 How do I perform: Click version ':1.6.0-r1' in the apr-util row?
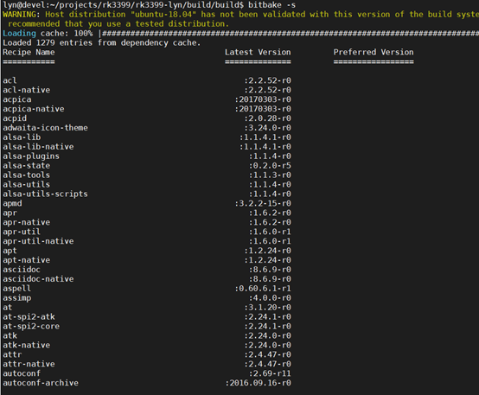click(270, 233)
